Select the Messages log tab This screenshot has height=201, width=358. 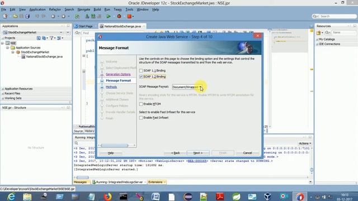click(x=80, y=182)
